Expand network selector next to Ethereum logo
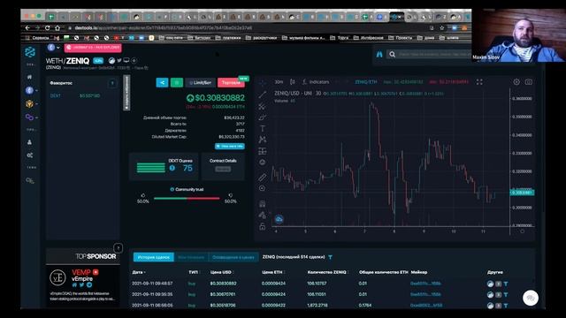This screenshot has width=566, height=318. [58, 48]
